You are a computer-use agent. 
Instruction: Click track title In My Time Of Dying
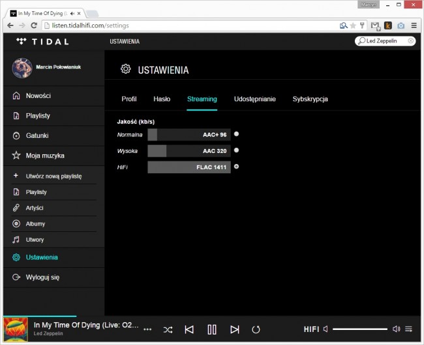click(86, 325)
